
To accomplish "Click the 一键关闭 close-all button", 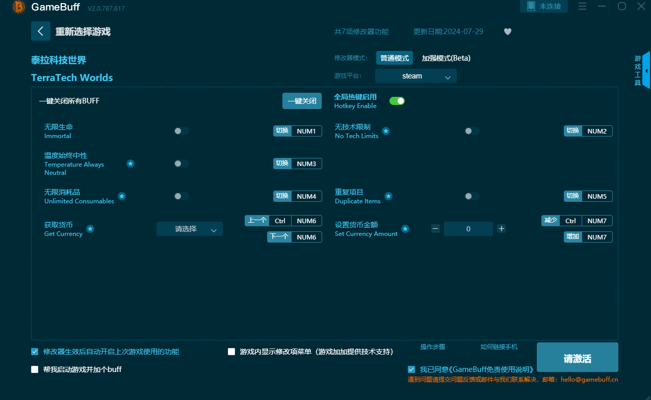I will pyautogui.click(x=302, y=101).
